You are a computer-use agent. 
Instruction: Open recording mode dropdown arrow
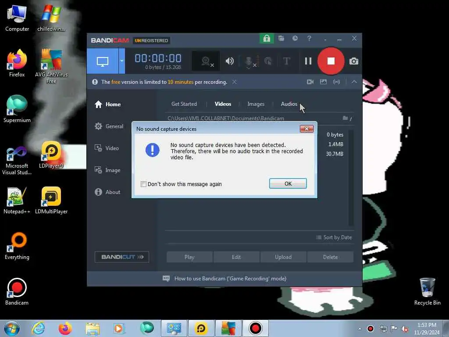click(122, 61)
